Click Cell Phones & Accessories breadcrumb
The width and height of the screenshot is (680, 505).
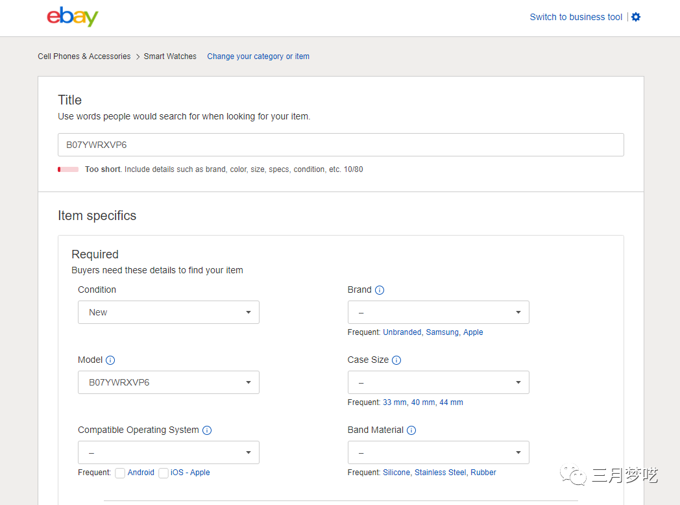[84, 56]
